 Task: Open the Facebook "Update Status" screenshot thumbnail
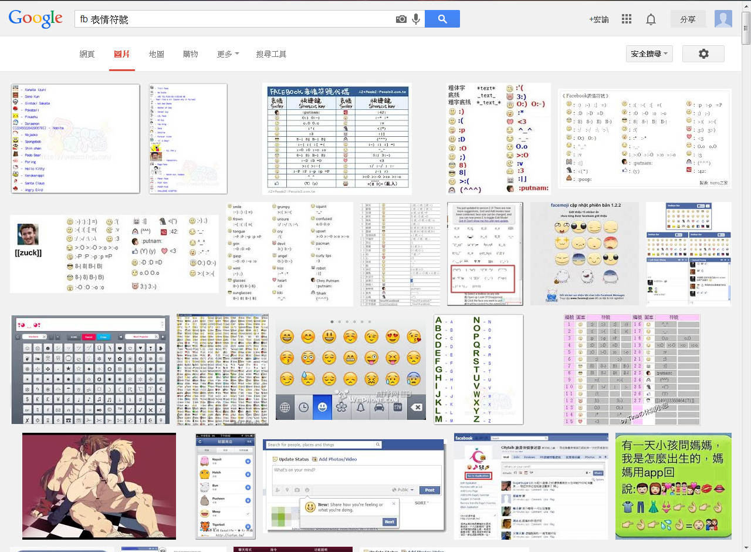[x=355, y=486]
